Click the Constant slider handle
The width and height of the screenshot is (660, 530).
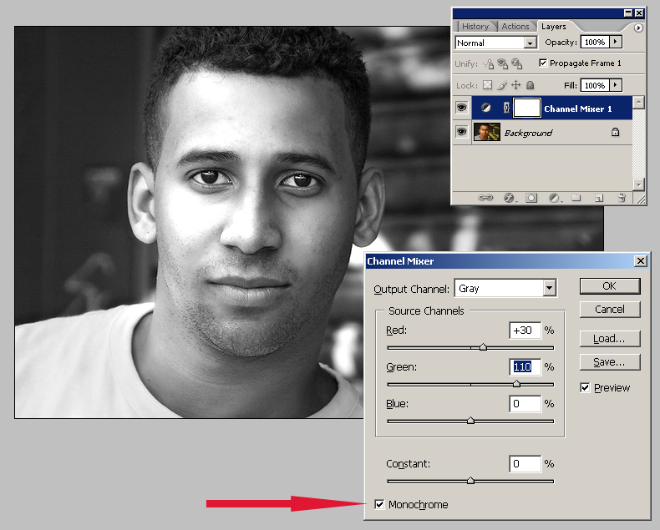click(470, 481)
